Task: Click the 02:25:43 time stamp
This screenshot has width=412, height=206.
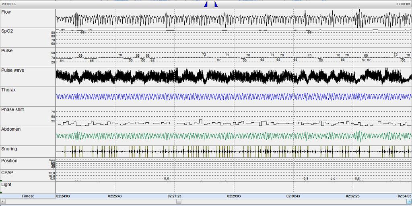Action: click(x=115, y=196)
